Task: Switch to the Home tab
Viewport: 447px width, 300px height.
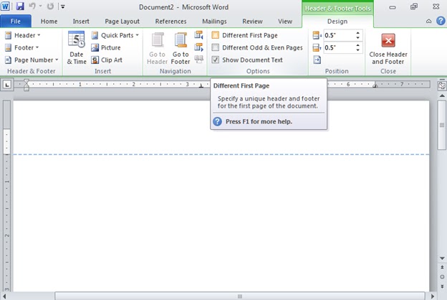Action: (x=49, y=22)
